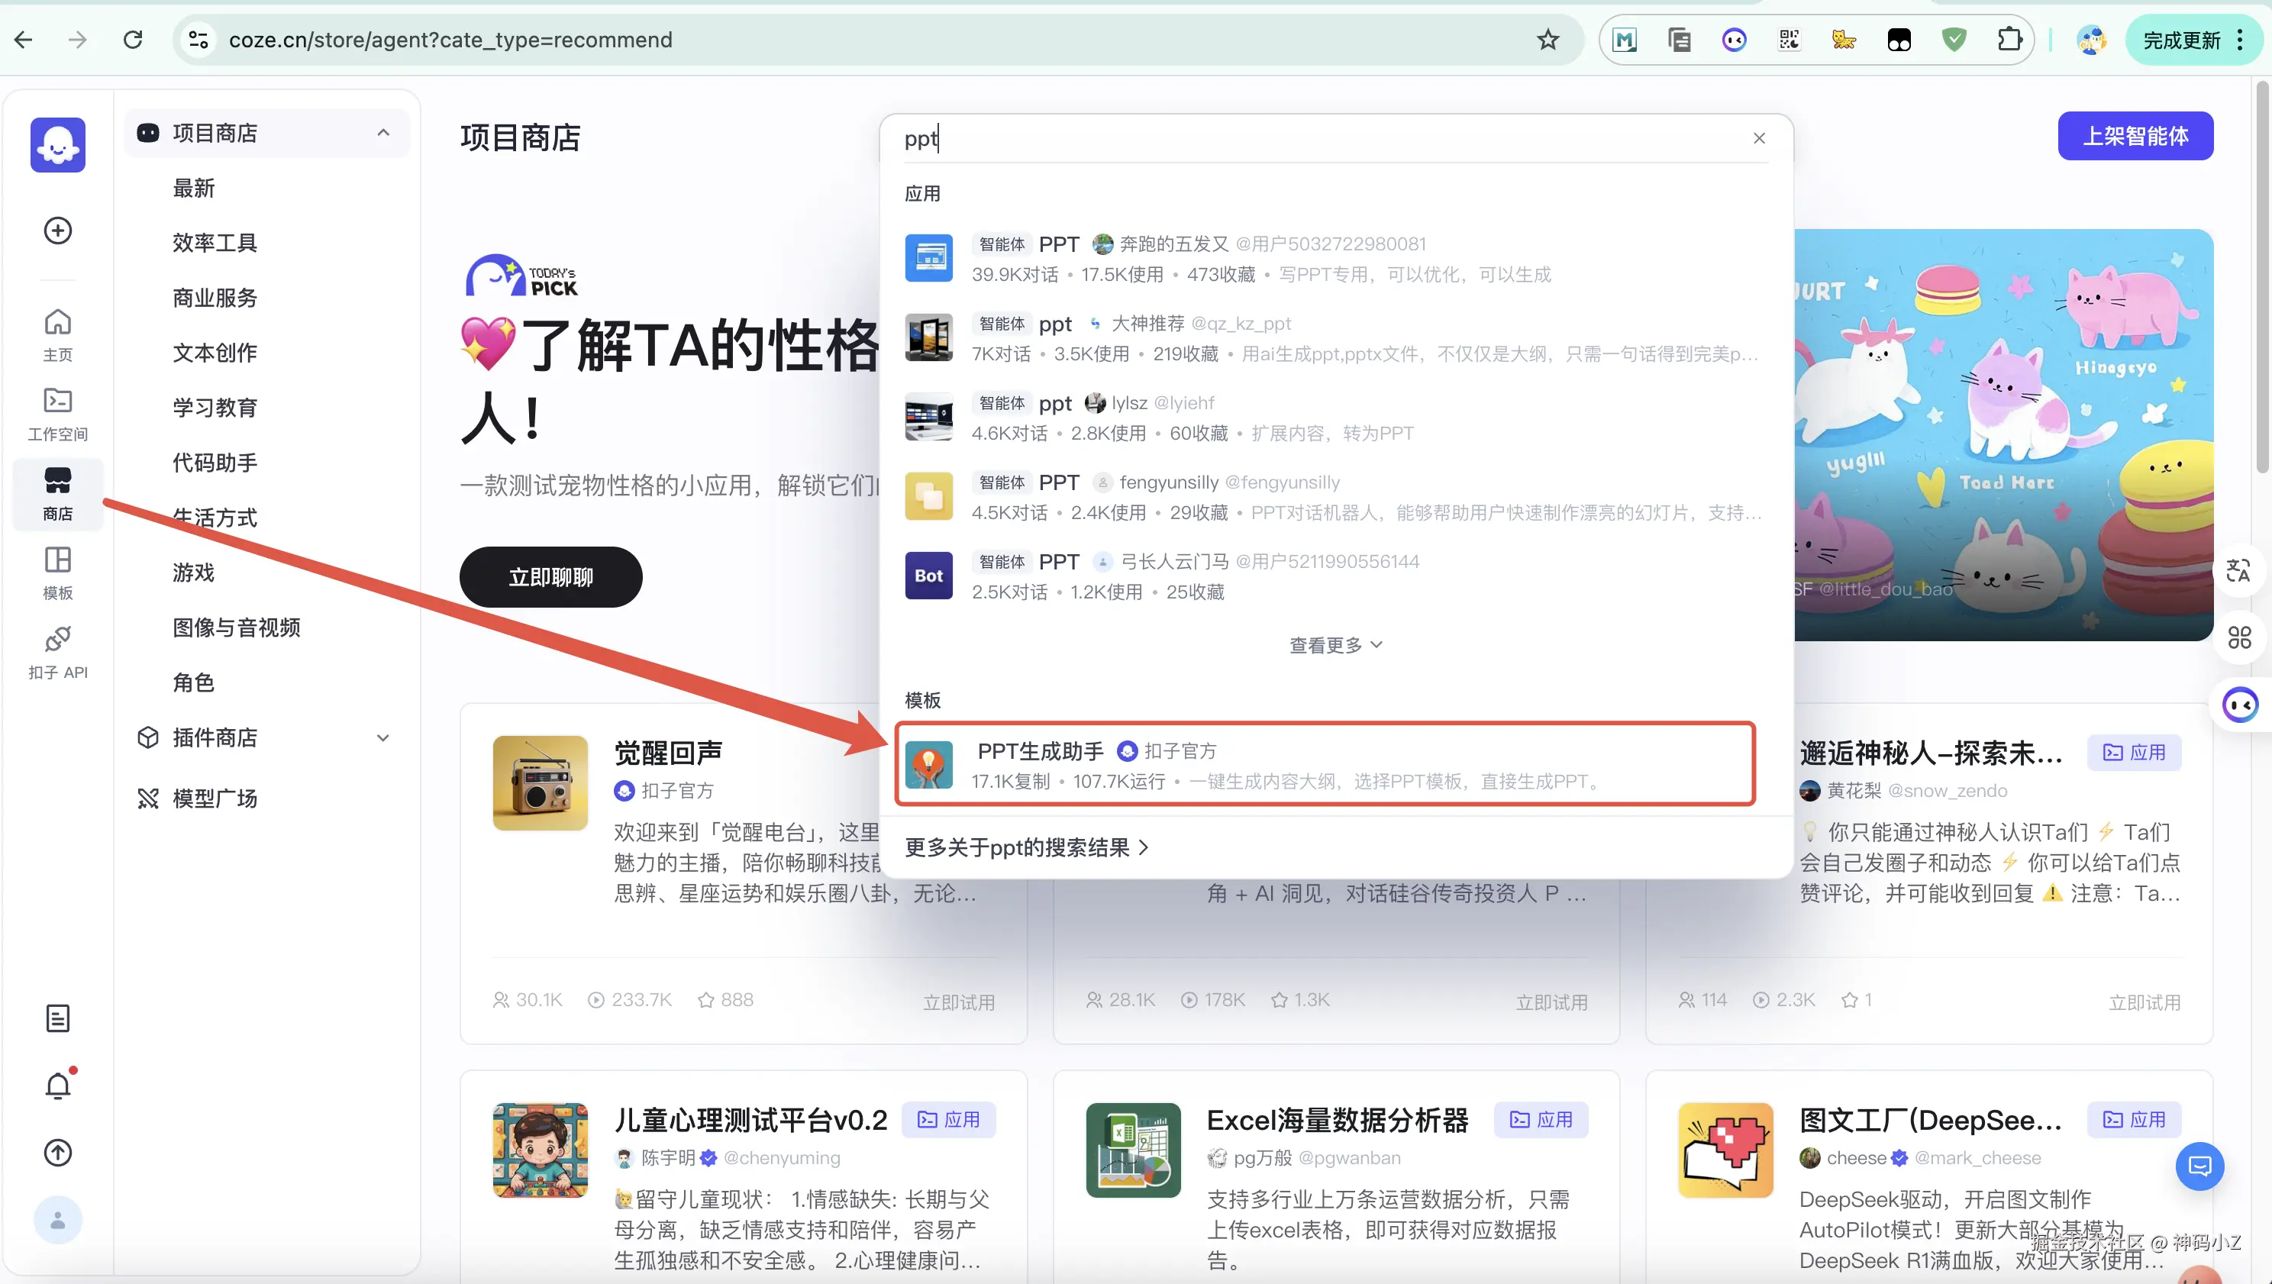The width and height of the screenshot is (2272, 1284).
Task: Open the 模型广场 menu item
Action: tap(215, 798)
